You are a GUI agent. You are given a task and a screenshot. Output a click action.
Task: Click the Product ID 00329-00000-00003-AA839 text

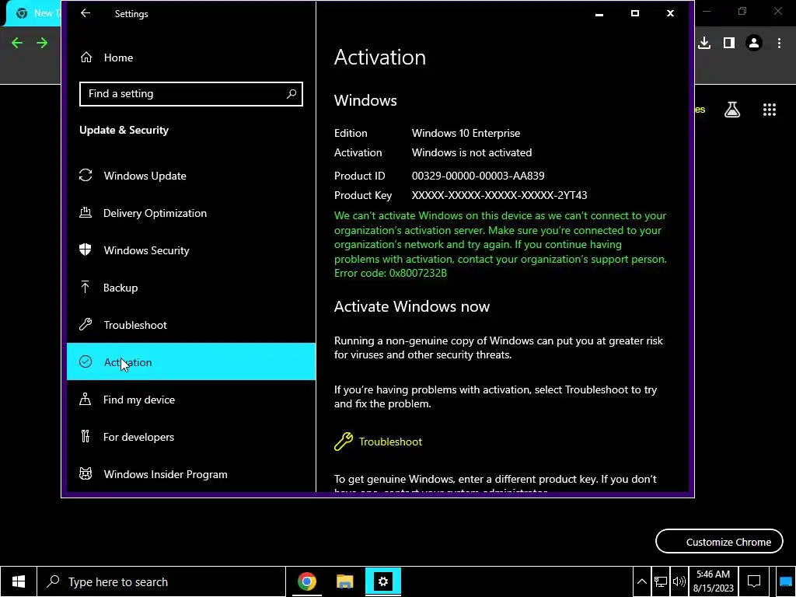[x=478, y=176]
